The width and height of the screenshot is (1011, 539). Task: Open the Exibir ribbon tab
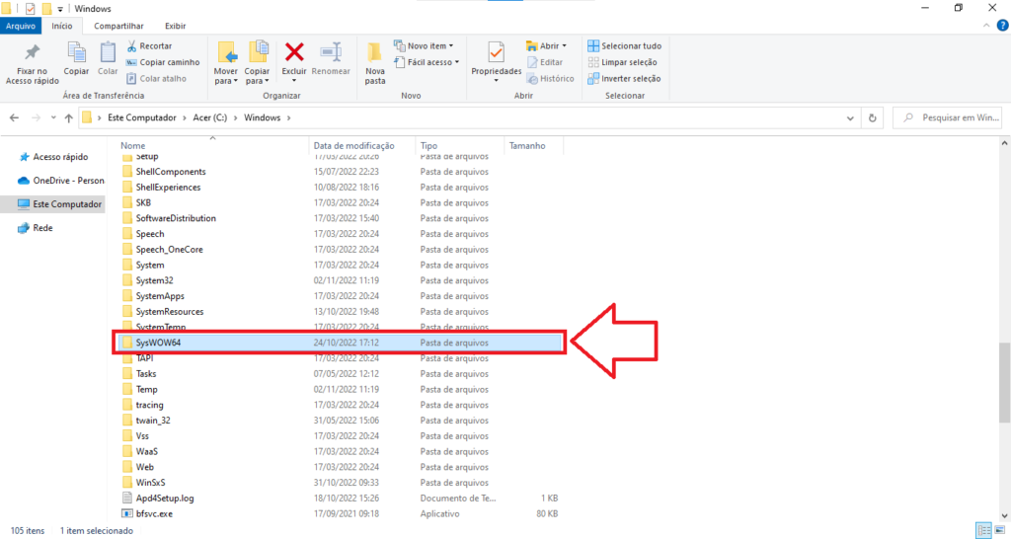click(x=175, y=26)
